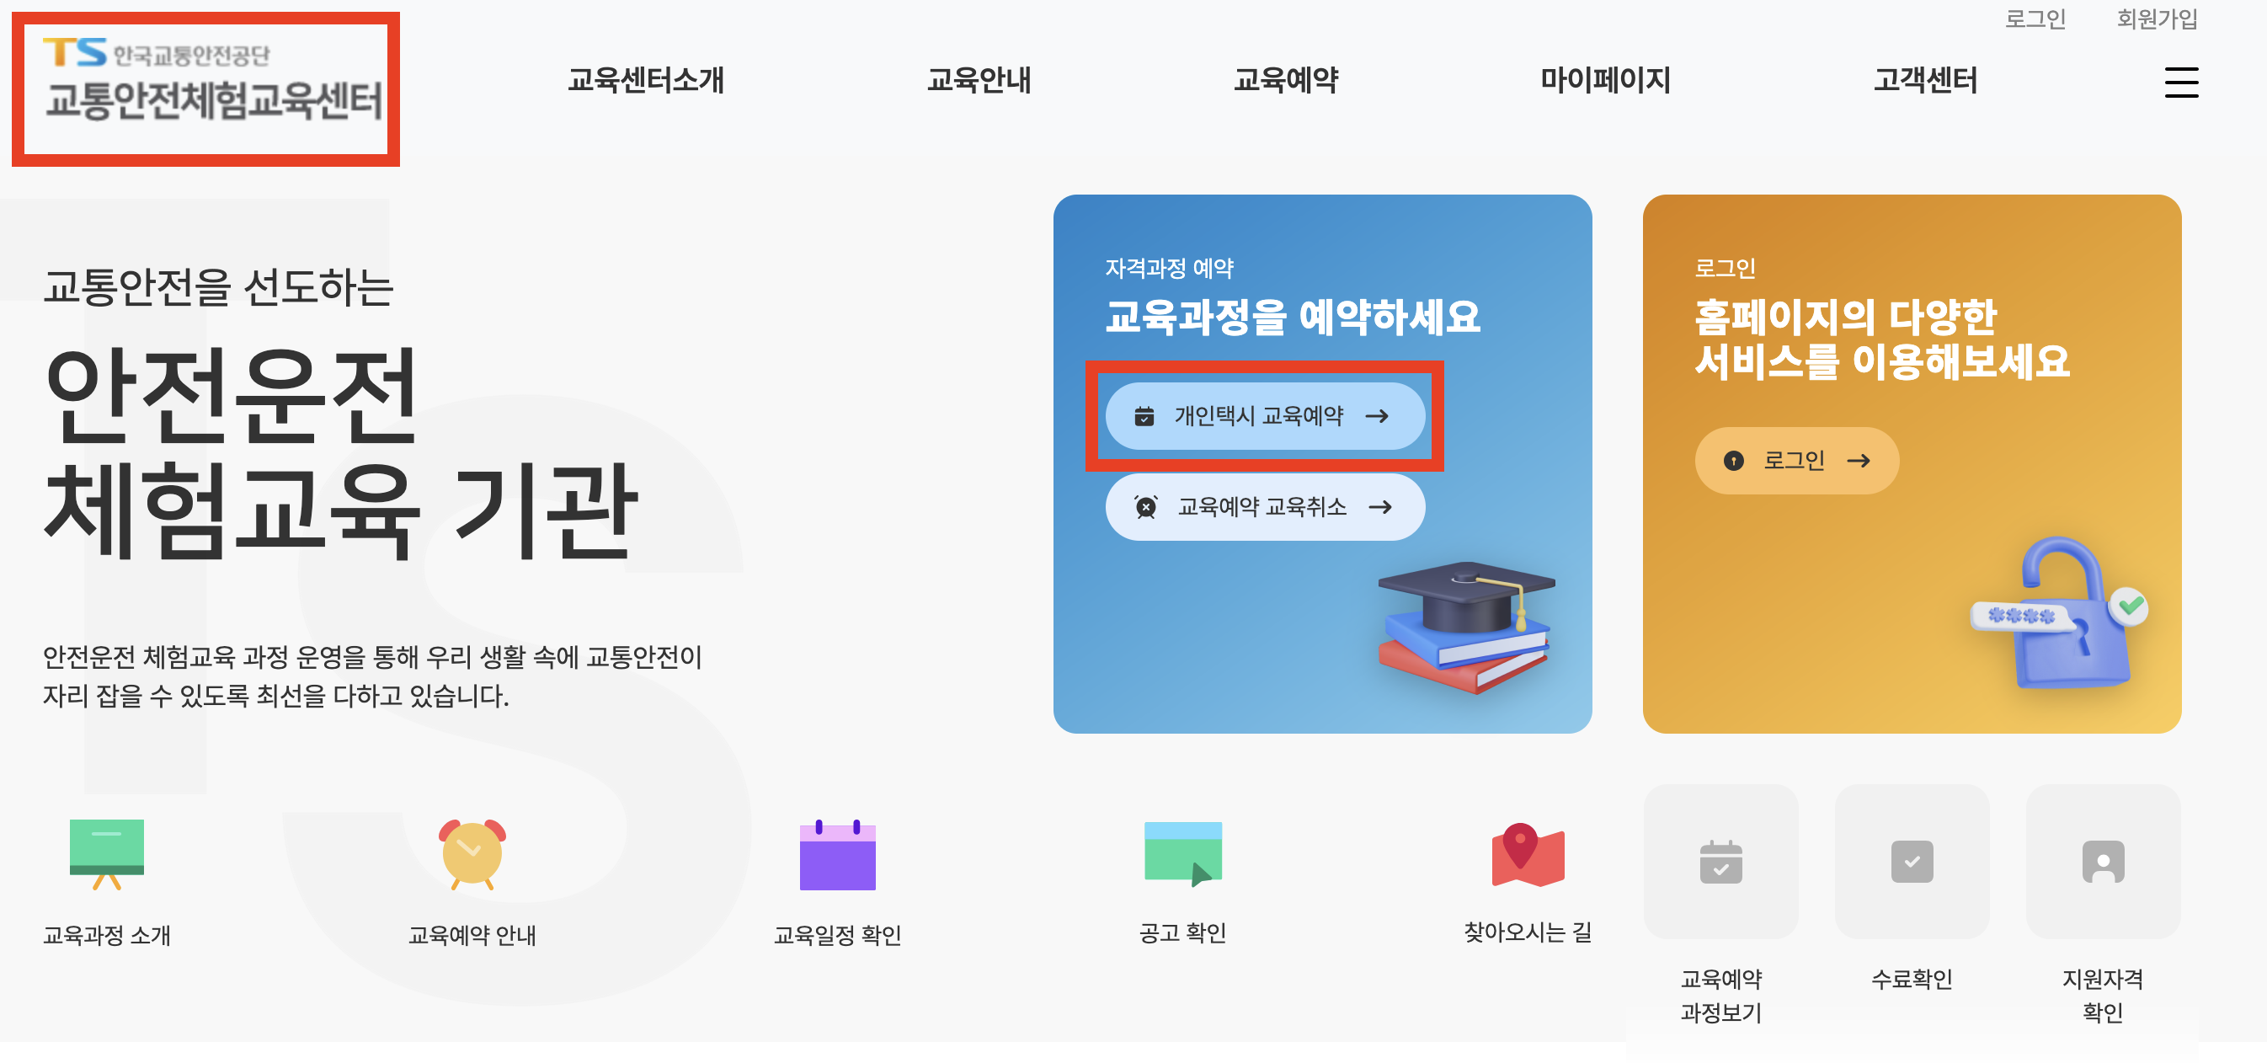The image size is (2267, 1063).
Task: Open the 지원자격 확인 person tile
Action: pyautogui.click(x=2103, y=861)
